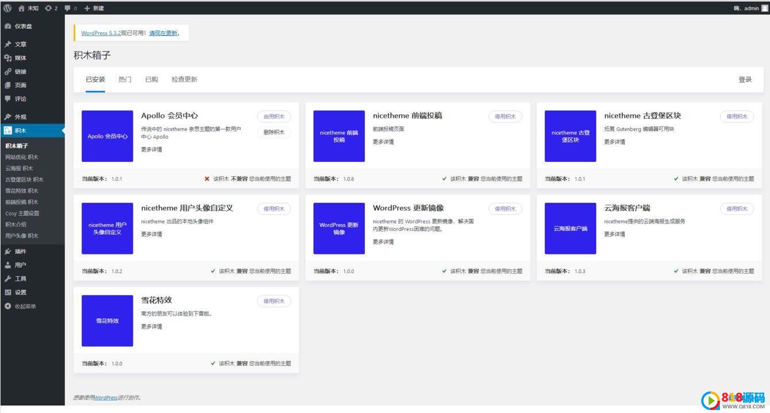Collapse sidebar with 收起菜单
The image size is (770, 413).
[32, 306]
